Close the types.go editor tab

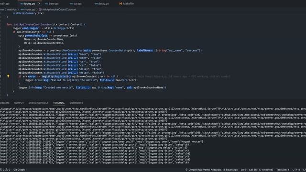click(x=39, y=3)
